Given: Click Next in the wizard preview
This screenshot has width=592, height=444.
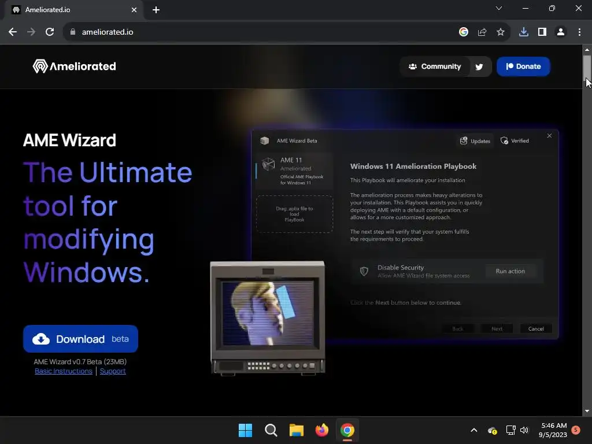Looking at the screenshot, I should [497, 329].
